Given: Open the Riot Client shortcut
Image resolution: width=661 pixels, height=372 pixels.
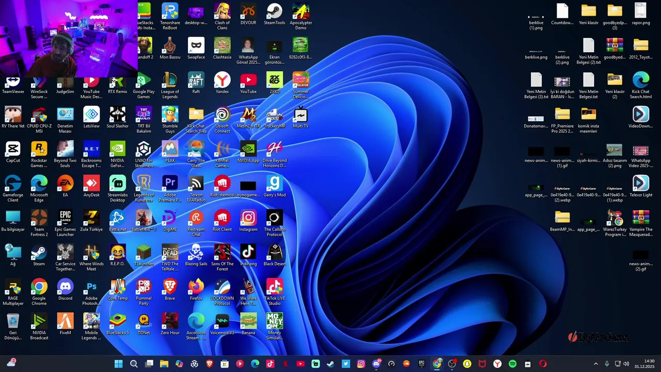Looking at the screenshot, I should [222, 221].
